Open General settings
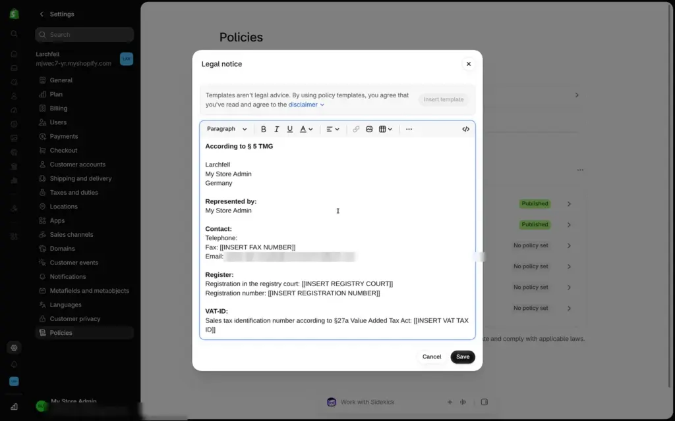 pos(84,80)
